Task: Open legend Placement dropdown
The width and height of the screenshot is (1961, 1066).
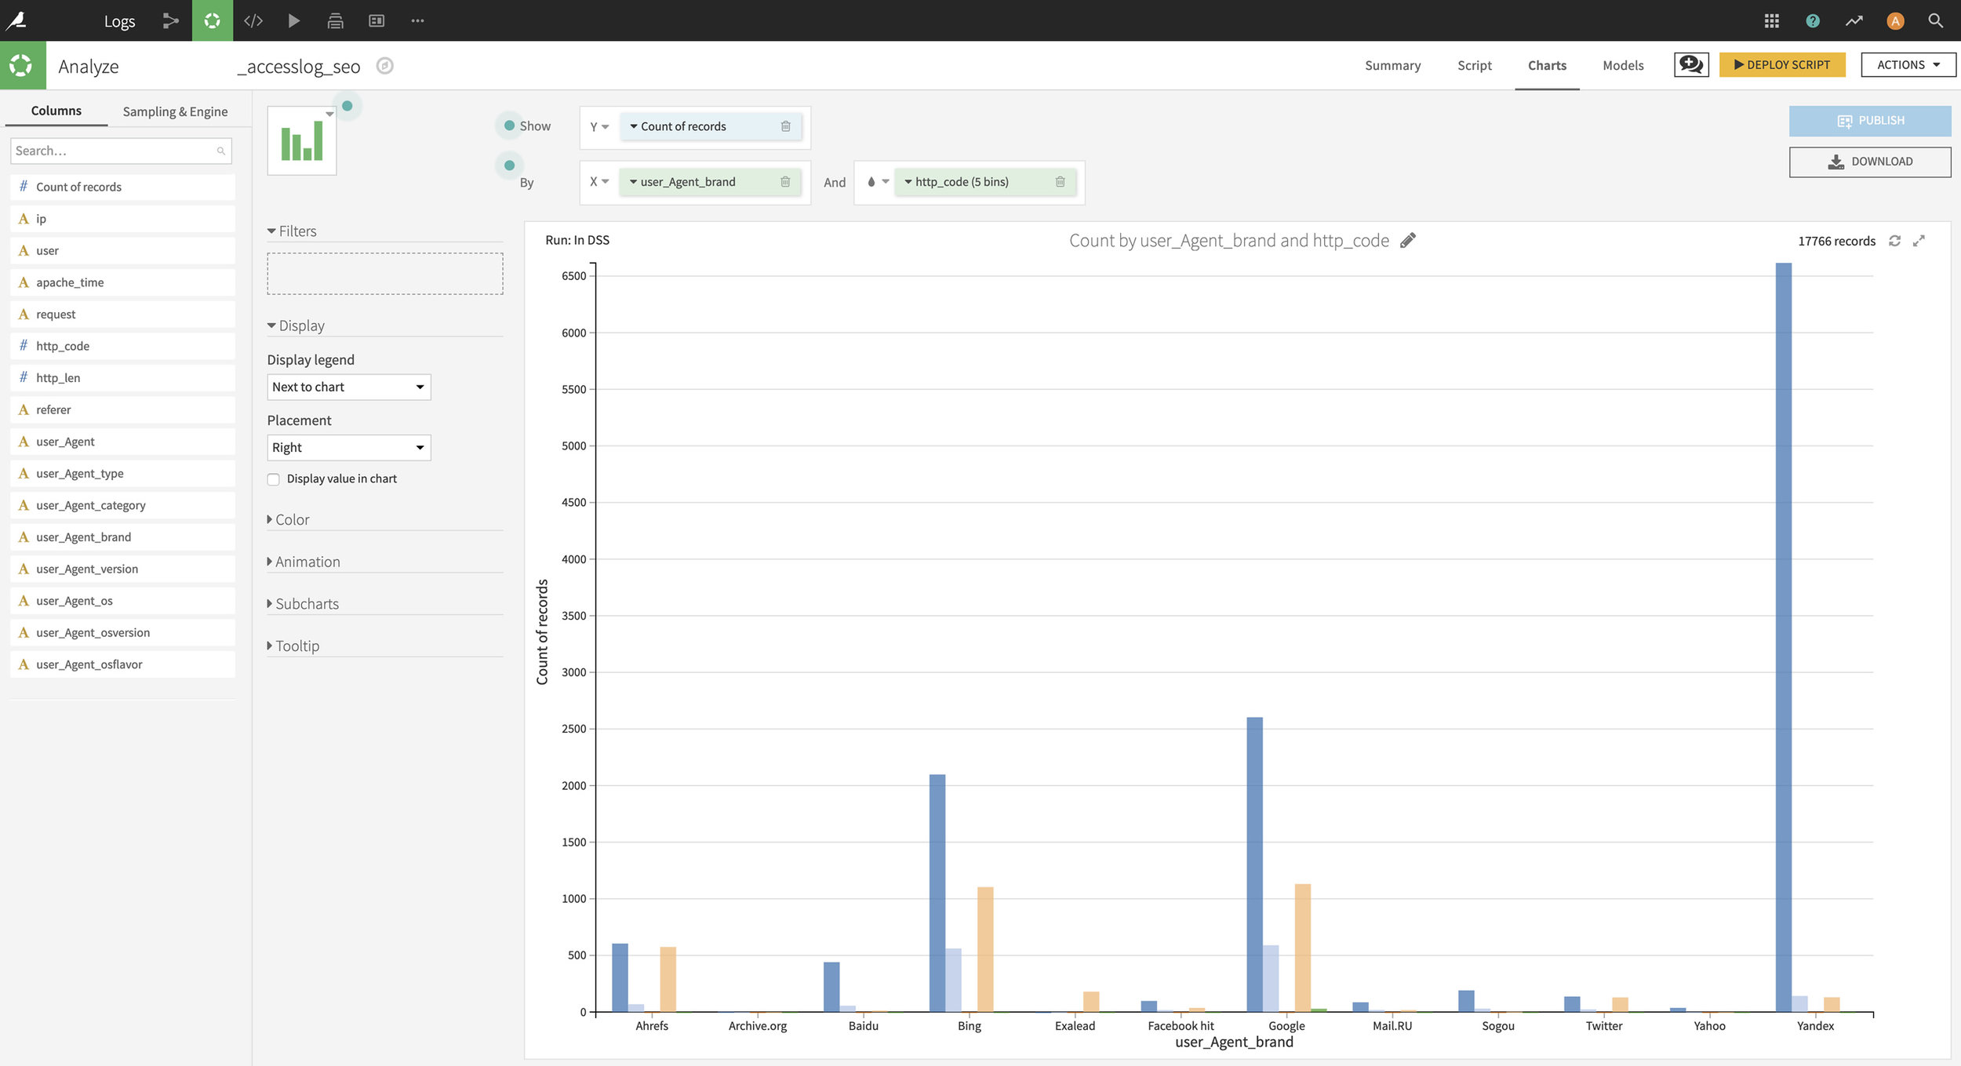Action: (348, 447)
